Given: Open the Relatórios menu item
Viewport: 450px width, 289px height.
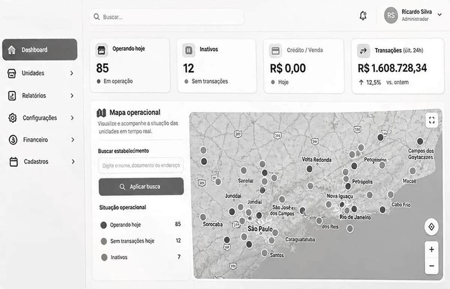Looking at the screenshot, I should point(40,96).
